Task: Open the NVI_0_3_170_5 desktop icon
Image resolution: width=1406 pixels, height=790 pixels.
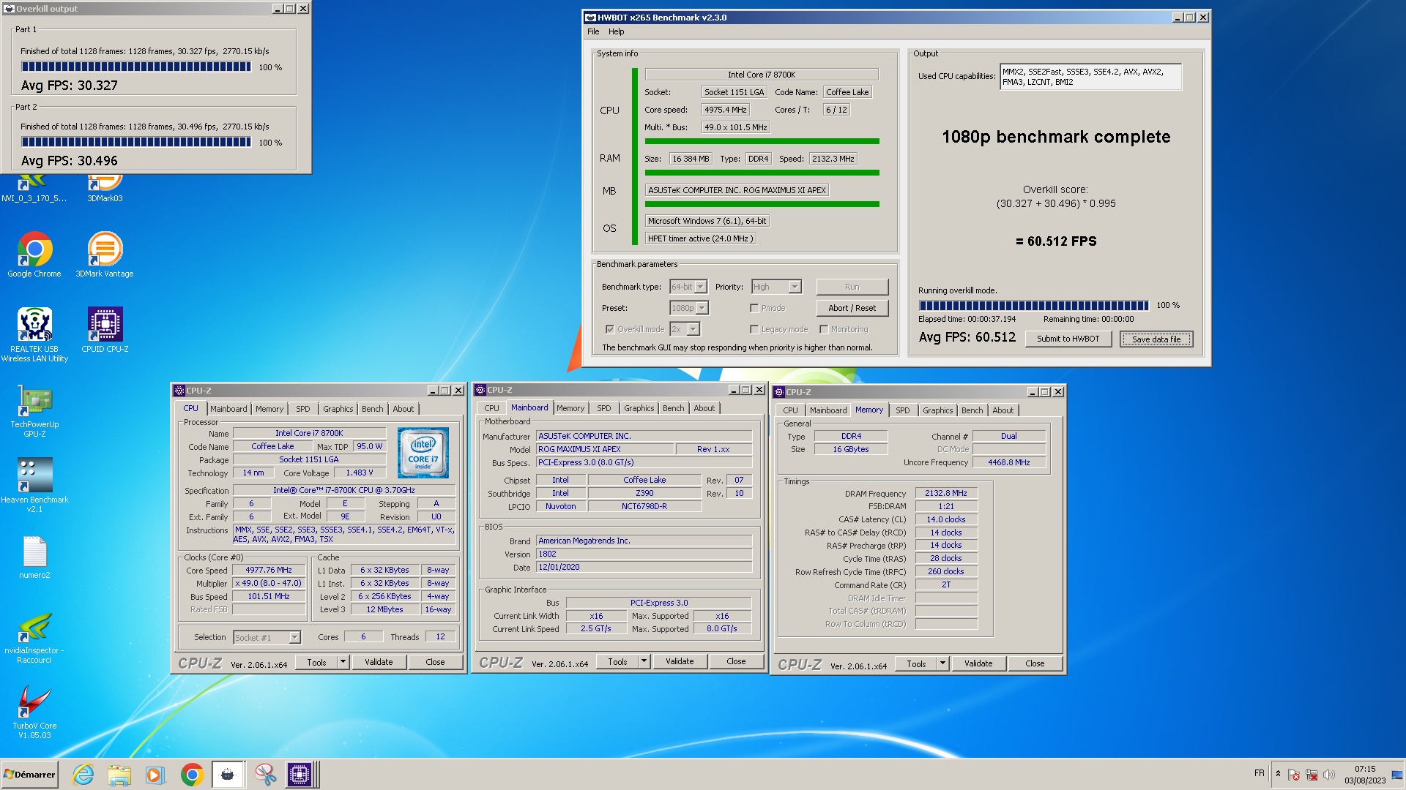Action: click(x=34, y=189)
